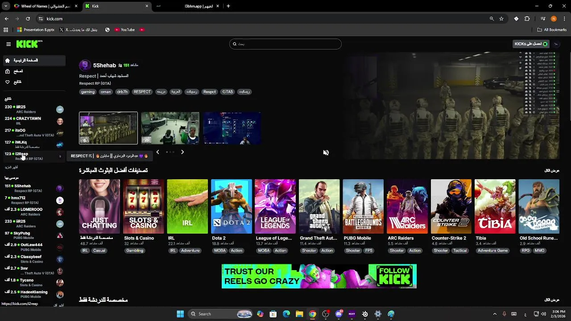Bookmark this page with the star
The height and width of the screenshot is (321, 571).
point(501,19)
